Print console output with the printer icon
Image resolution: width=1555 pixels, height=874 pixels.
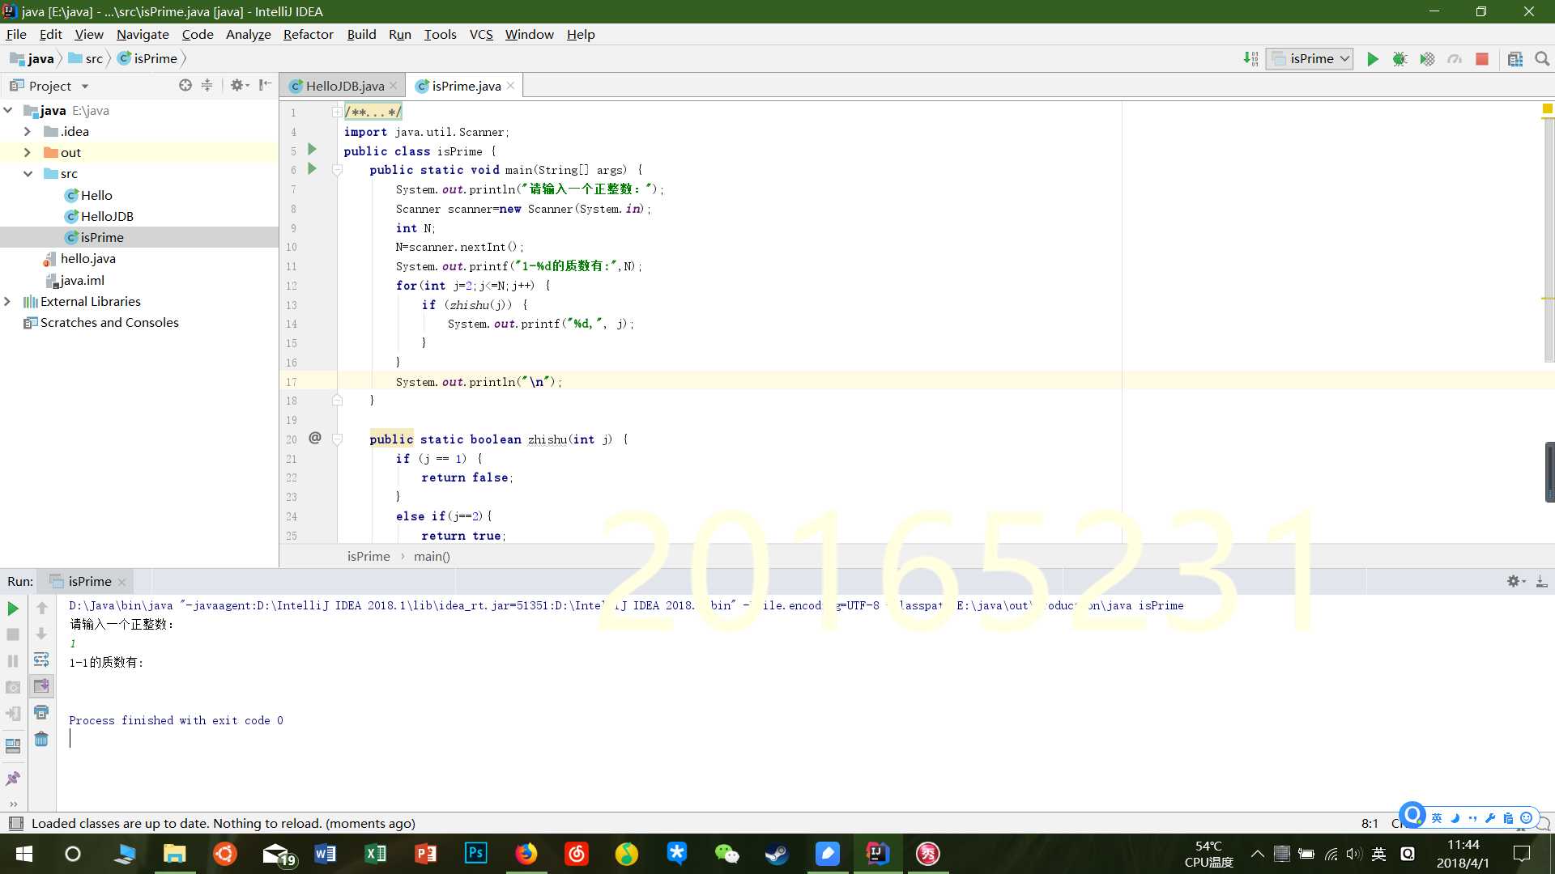[x=41, y=712]
